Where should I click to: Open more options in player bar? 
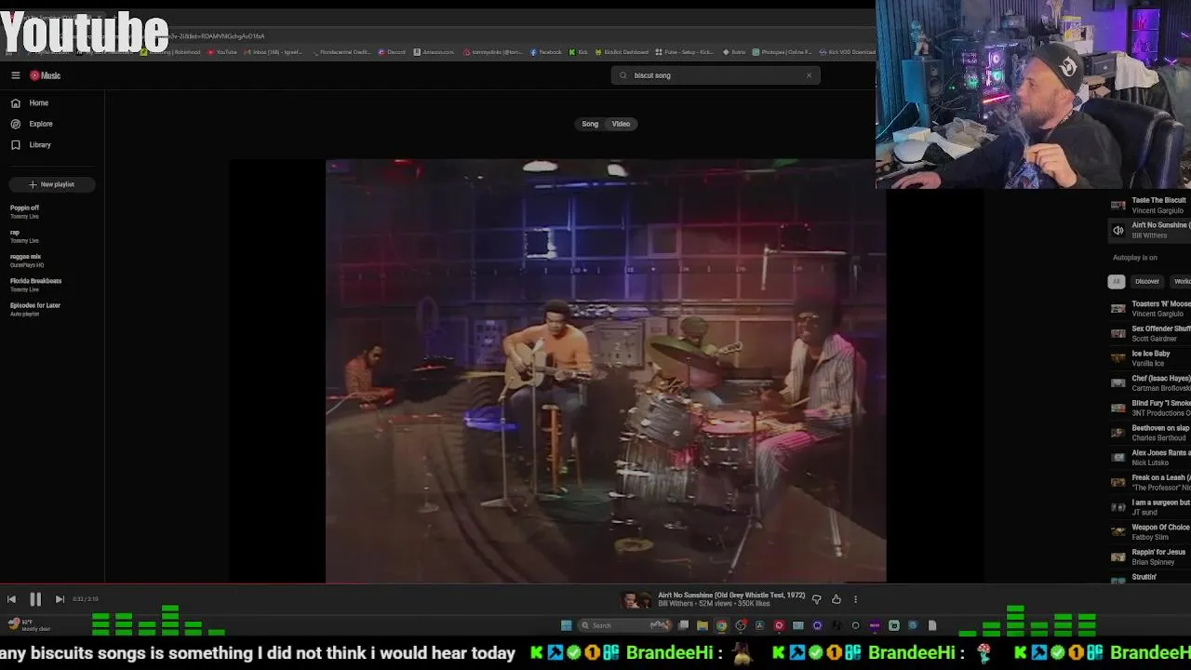[x=855, y=599]
